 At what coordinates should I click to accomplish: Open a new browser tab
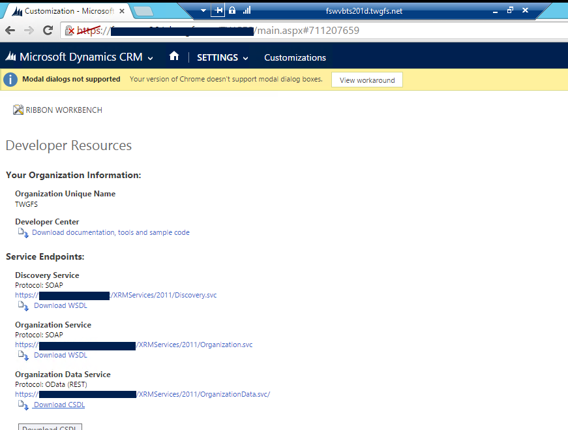click(x=144, y=12)
